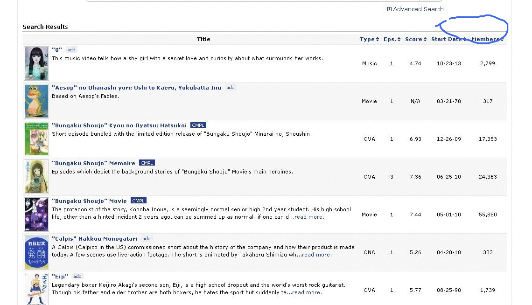
Task: Click the CMPL badge on Hatsukoi entry
Action: coord(198,125)
